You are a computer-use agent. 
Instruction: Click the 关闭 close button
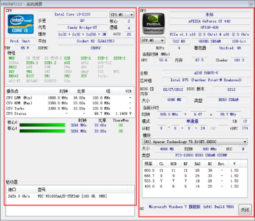(245, 210)
